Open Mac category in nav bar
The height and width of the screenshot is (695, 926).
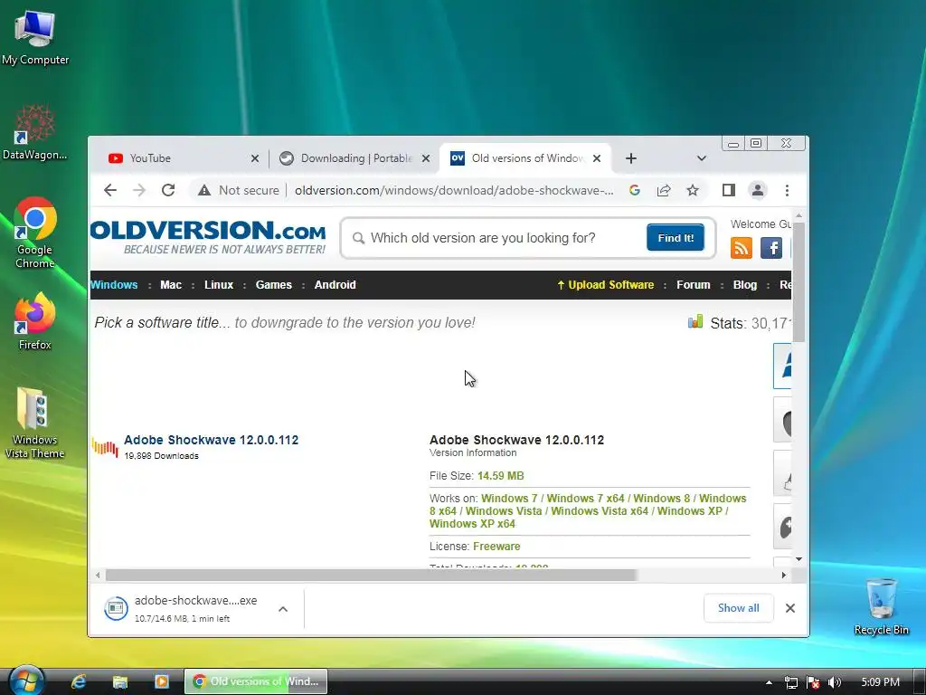coord(171,285)
